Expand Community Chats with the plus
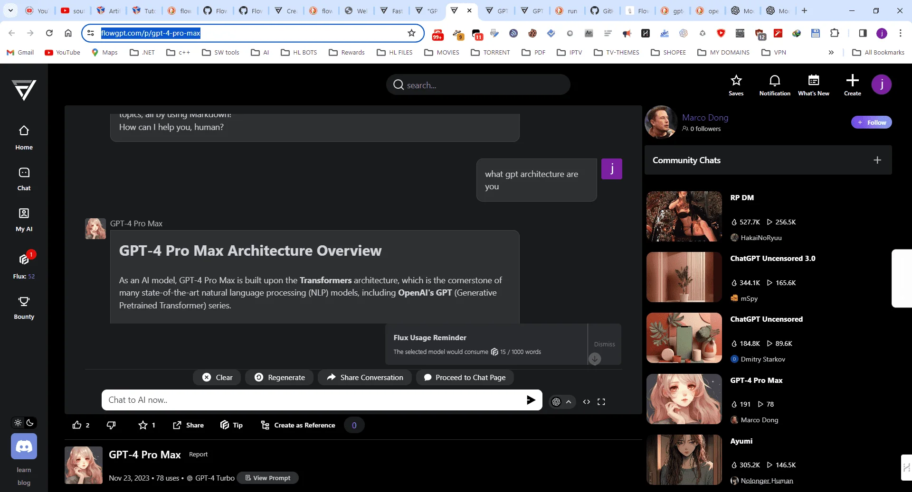This screenshot has width=912, height=492. pos(877,160)
